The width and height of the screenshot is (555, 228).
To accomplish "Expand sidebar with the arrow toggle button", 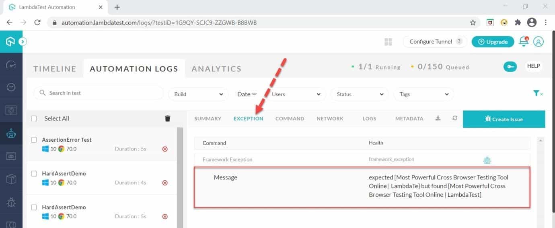I will point(23,41).
